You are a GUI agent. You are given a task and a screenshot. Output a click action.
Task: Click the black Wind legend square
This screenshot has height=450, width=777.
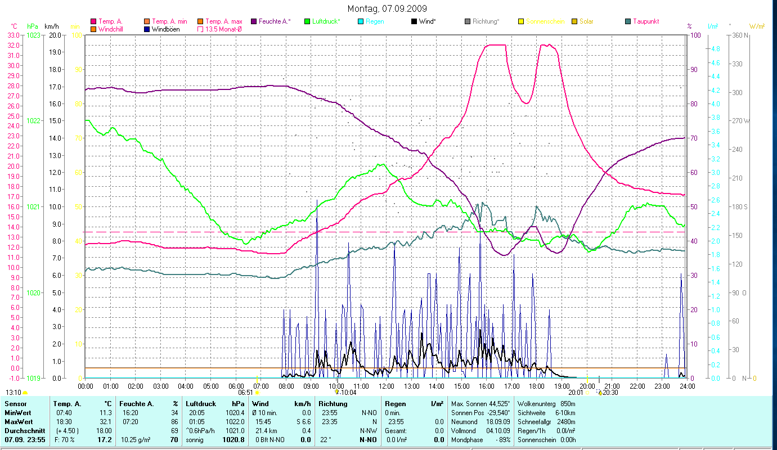click(414, 21)
